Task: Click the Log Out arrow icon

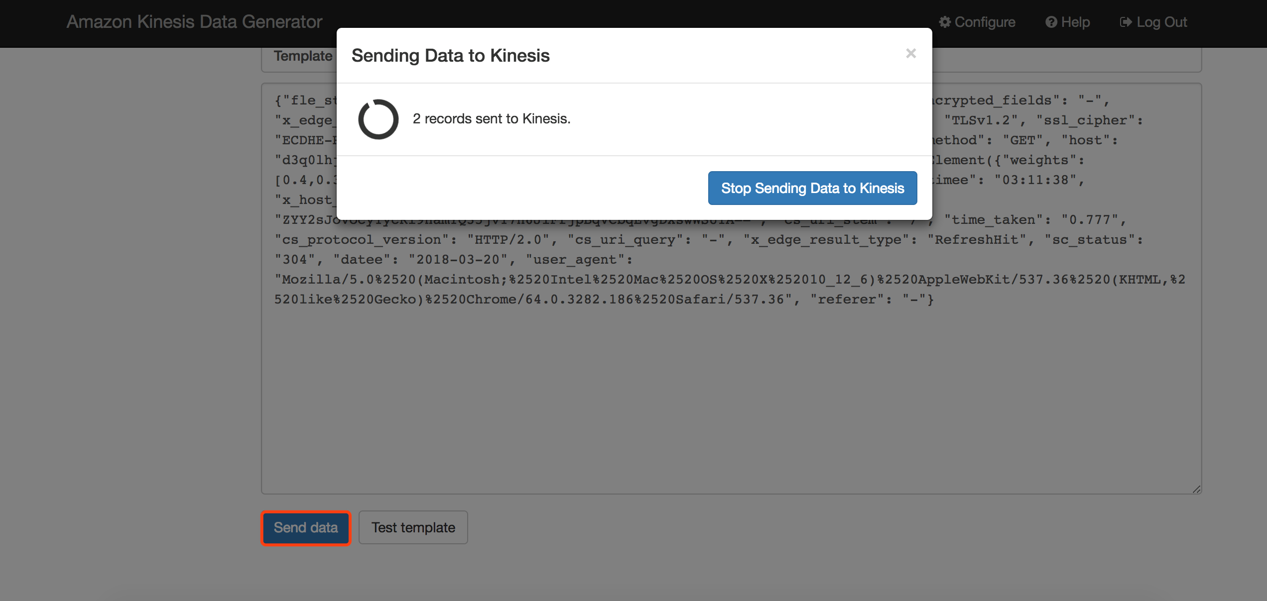Action: point(1126,22)
